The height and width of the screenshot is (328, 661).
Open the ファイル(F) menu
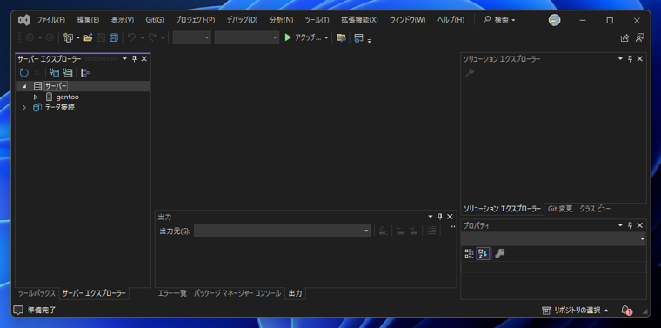tap(50, 20)
